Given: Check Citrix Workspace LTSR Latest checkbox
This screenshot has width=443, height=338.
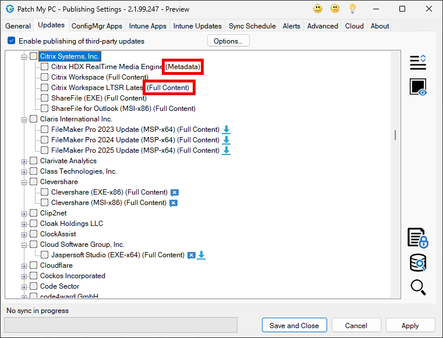Looking at the screenshot, I should (x=44, y=87).
